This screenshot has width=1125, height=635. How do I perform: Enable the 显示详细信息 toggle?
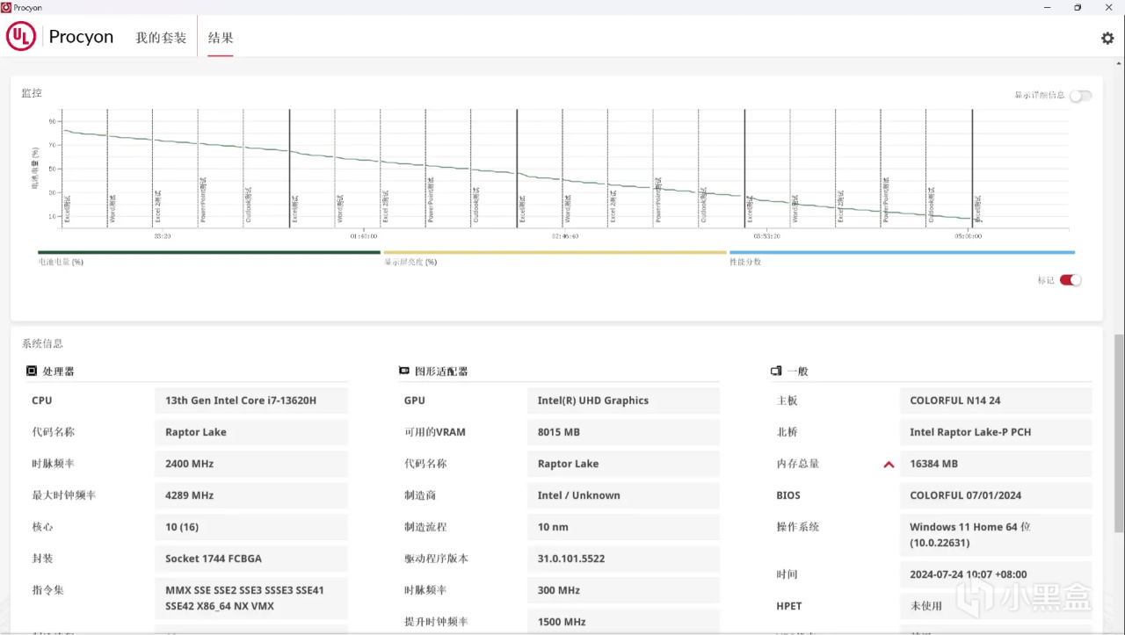coord(1080,96)
